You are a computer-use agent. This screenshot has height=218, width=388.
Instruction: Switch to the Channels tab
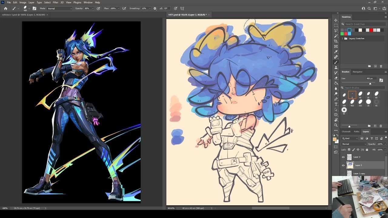[x=346, y=132]
